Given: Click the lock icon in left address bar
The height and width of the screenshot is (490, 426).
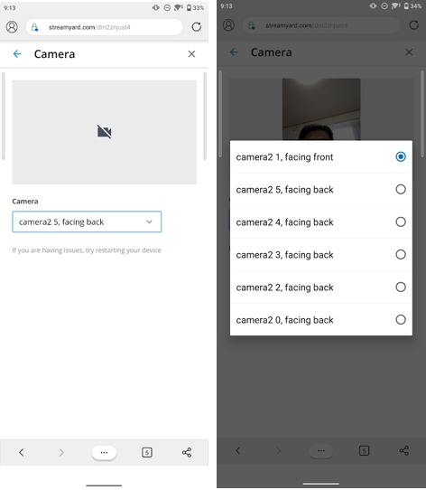Looking at the screenshot, I should [34, 27].
